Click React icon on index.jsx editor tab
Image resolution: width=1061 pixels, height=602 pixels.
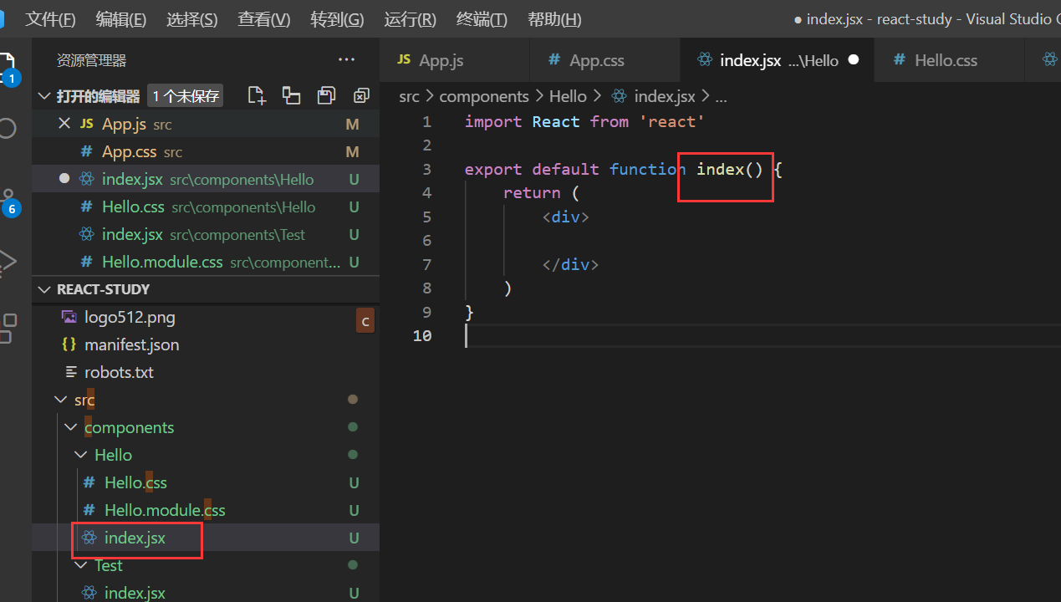(x=705, y=60)
